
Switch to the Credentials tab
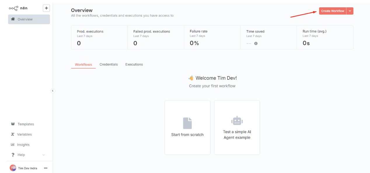[109, 64]
